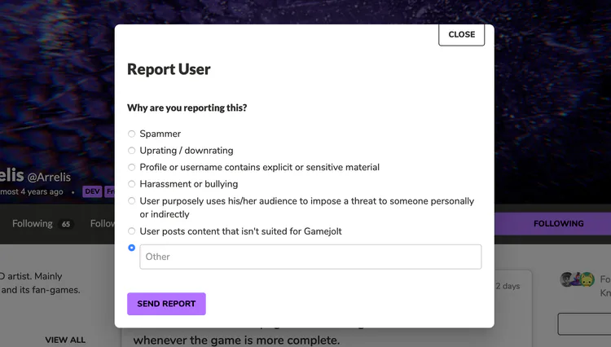
Task: Pick the Harassment or bullying option
Action: coord(132,184)
